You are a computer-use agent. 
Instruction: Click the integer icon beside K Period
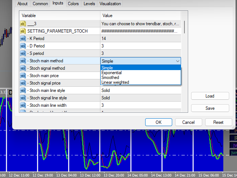pos(23,39)
